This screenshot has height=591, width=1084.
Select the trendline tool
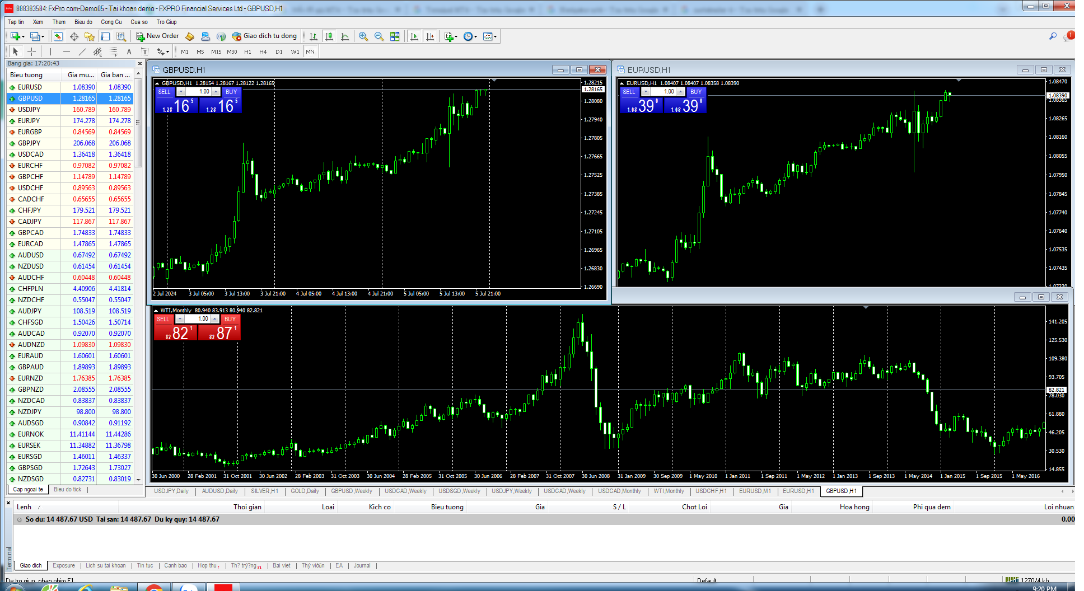pyautogui.click(x=82, y=51)
